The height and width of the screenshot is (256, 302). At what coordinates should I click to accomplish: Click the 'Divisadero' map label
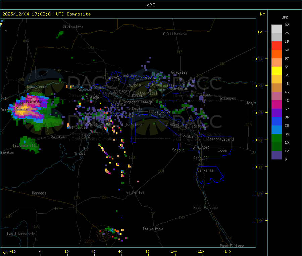tap(72, 27)
